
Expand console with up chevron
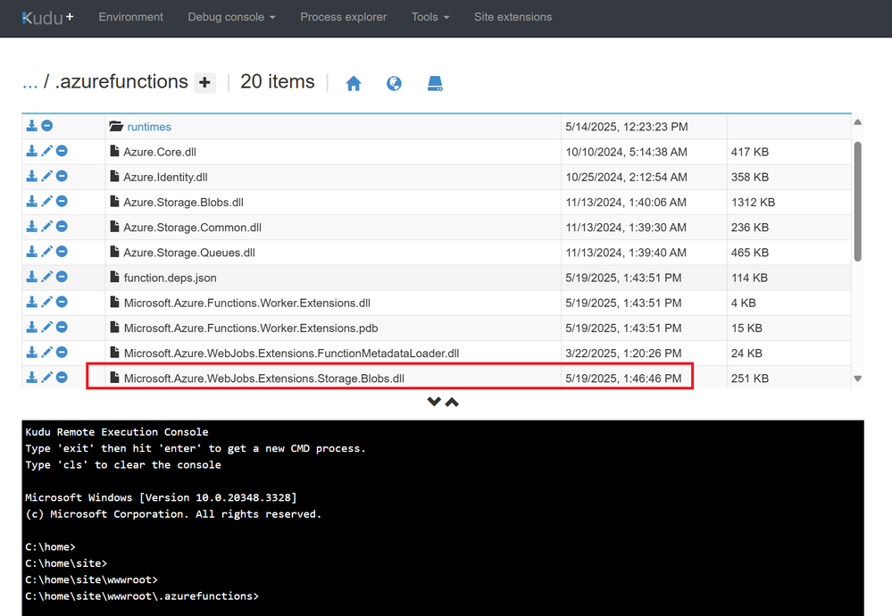452,402
